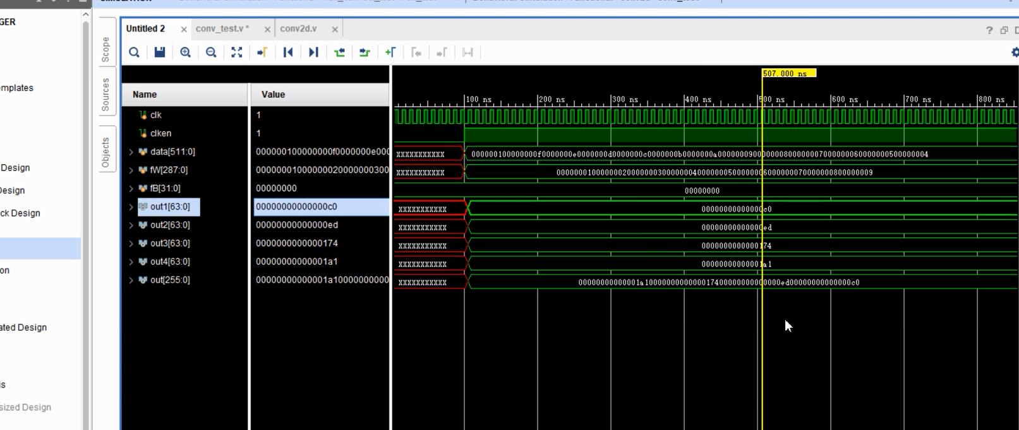The image size is (1019, 430).
Task: Open waveform settings via the gear icon
Action: 1015,52
